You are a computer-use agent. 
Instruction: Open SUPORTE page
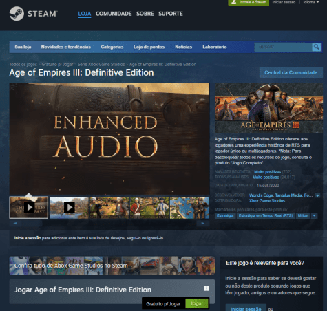pyautogui.click(x=171, y=14)
